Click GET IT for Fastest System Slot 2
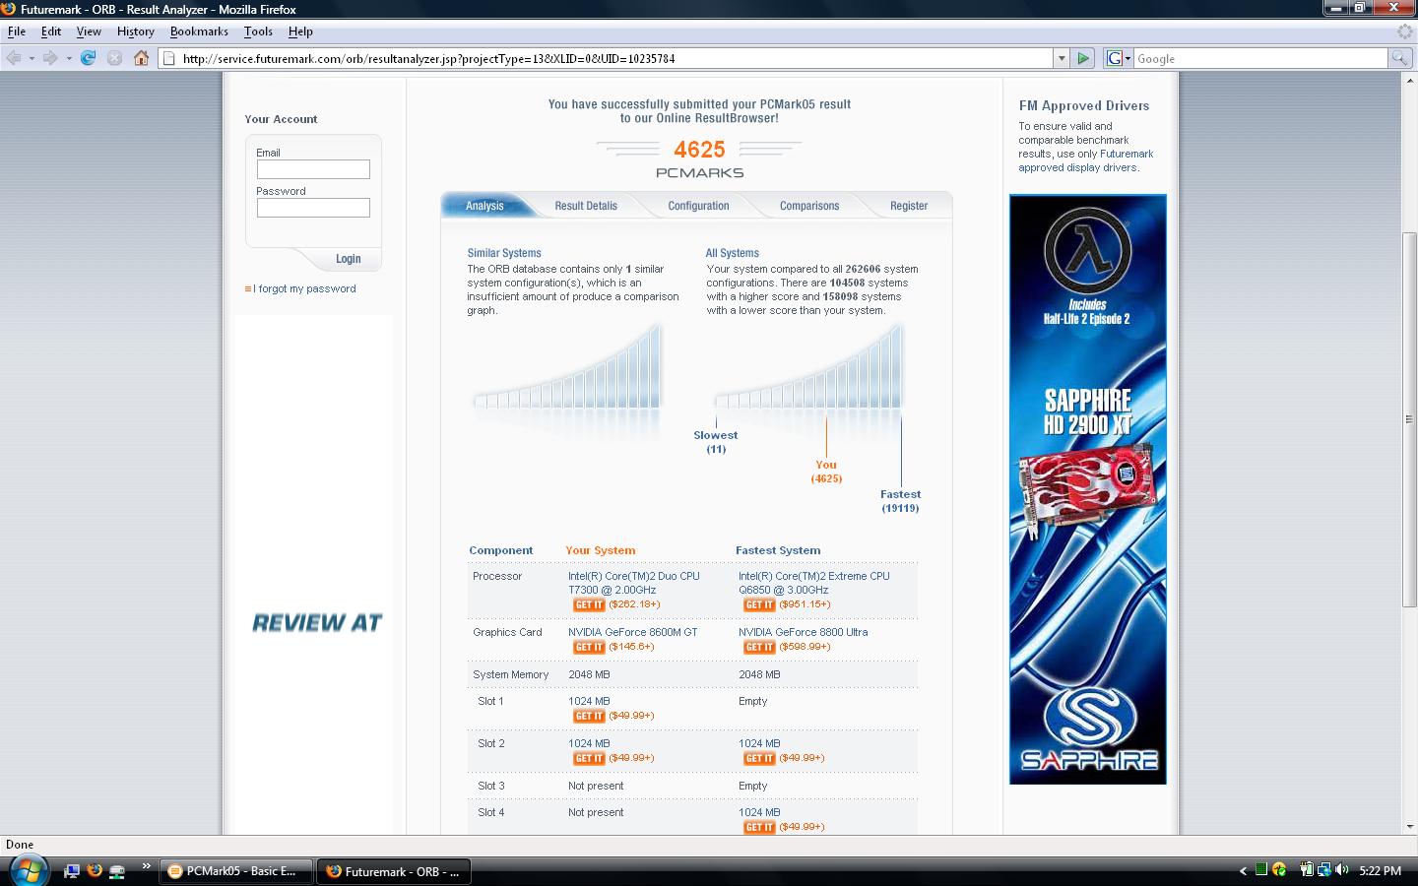 [x=759, y=758]
